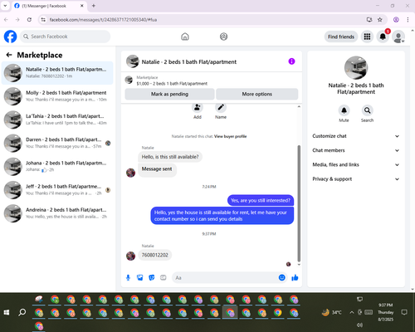Click the Search Facebook field
The width and height of the screenshot is (415, 332).
pyautogui.click(x=65, y=37)
